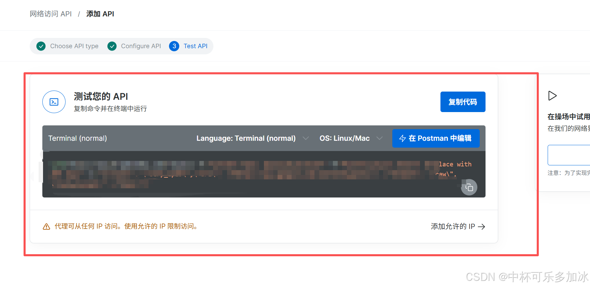Screen dimensions: 590x287
Task: Click the green check icon for Configure API
Action: click(112, 46)
